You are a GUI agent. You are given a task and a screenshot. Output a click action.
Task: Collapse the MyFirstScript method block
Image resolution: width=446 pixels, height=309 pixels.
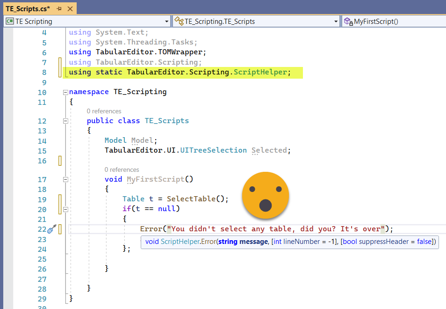tap(65, 179)
